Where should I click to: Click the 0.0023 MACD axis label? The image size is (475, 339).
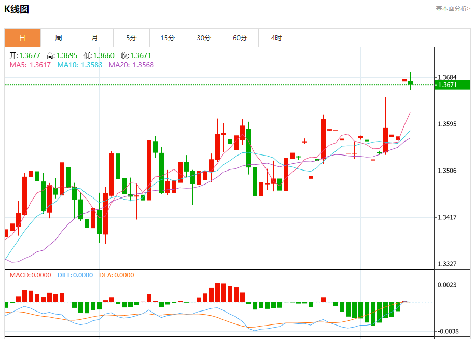point(448,285)
